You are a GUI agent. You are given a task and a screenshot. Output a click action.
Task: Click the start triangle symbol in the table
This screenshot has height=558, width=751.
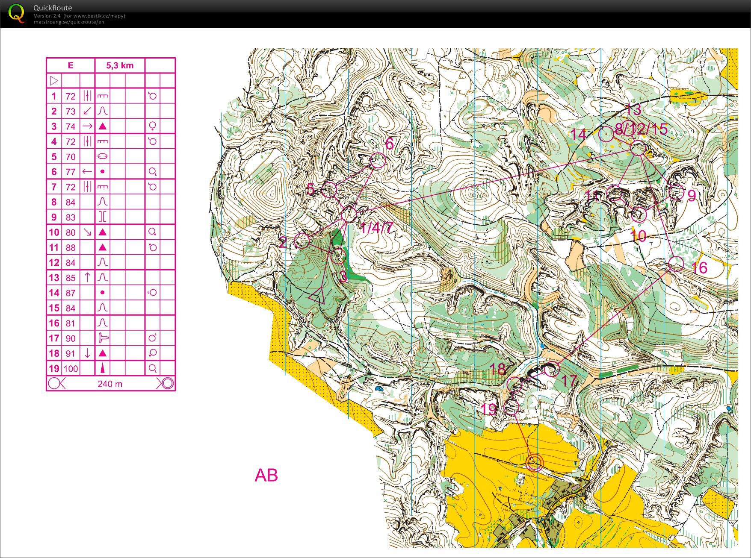[54, 80]
